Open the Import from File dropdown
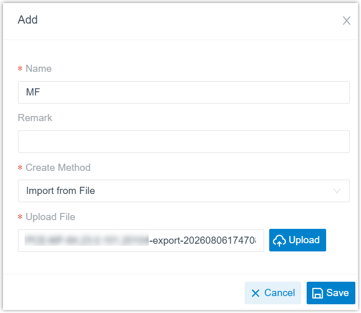 (x=184, y=191)
